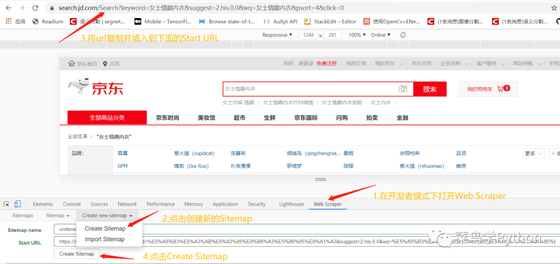Toggle DevTools device toolbar icon
This screenshot has height=264, width=560.
[17, 204]
